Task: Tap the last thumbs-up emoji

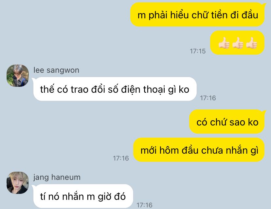Action: (251, 43)
